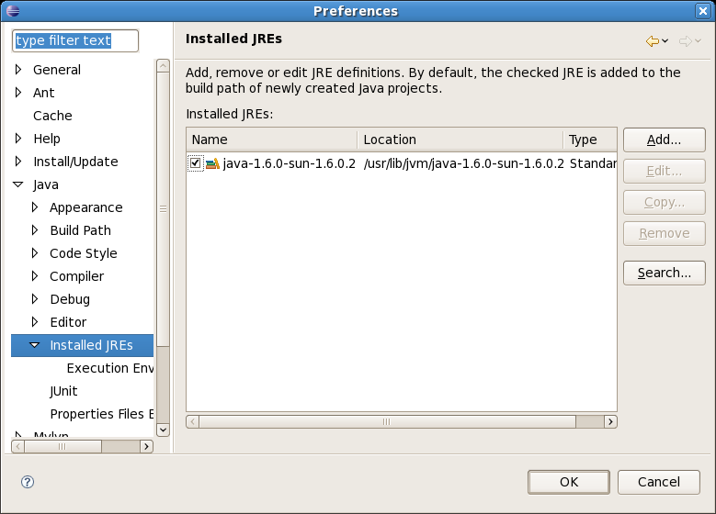The image size is (716, 514).
Task: Click inside the filter text field
Action: [74, 40]
